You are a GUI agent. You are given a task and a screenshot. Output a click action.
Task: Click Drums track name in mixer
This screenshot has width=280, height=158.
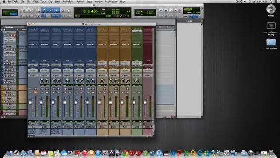(114, 127)
